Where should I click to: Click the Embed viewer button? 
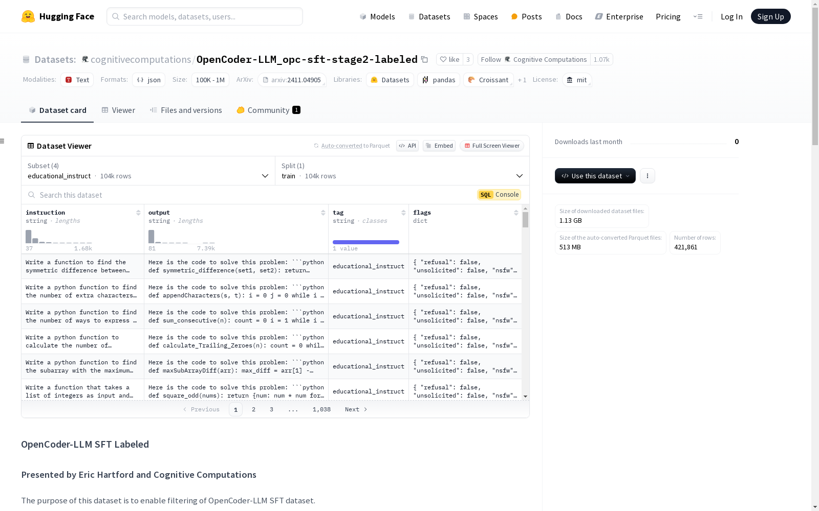click(439, 146)
